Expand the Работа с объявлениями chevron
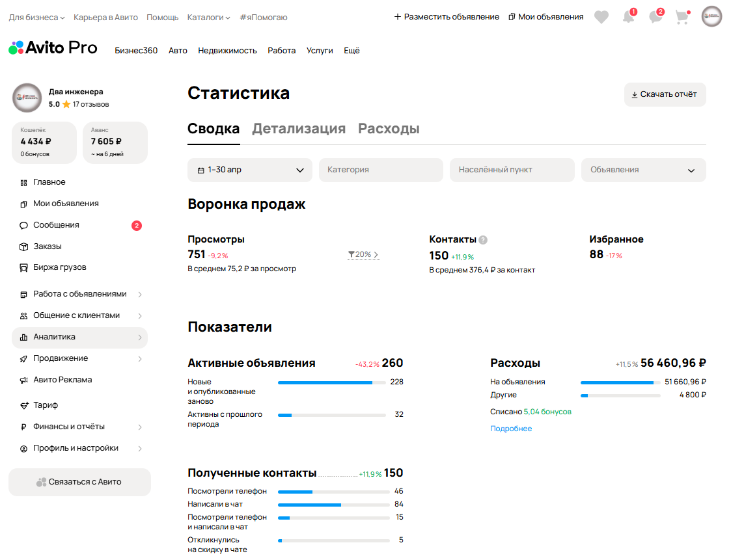This screenshot has height=558, width=731. click(x=140, y=295)
